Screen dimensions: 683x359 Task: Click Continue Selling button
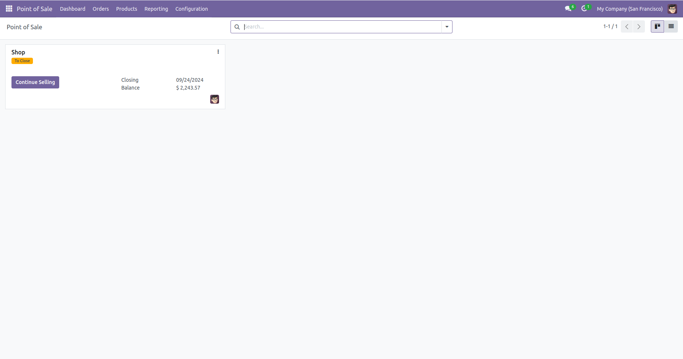(x=35, y=82)
